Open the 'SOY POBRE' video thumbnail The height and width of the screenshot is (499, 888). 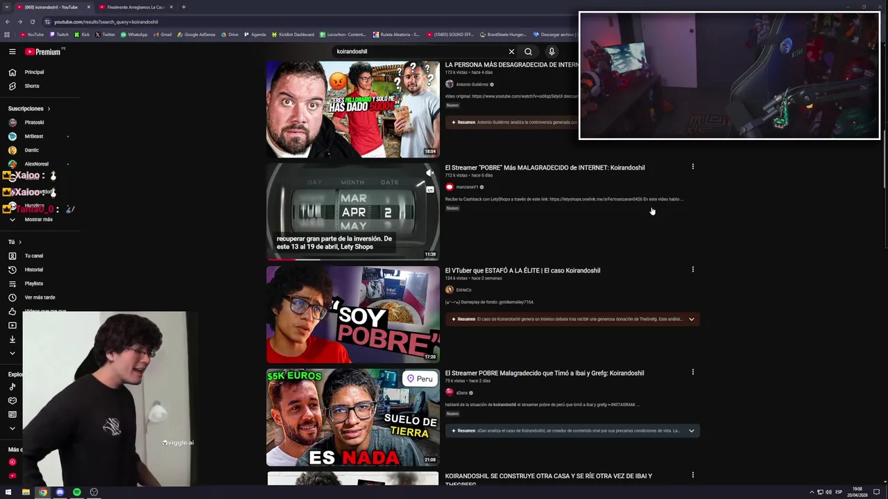click(x=352, y=315)
